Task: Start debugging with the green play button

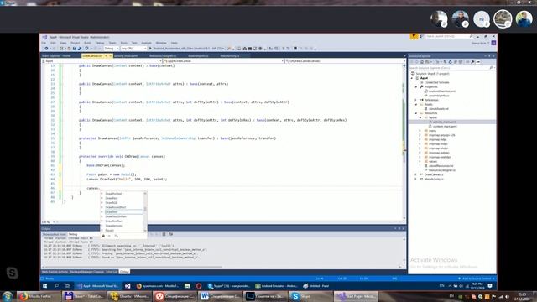Action: pyautogui.click(x=150, y=49)
